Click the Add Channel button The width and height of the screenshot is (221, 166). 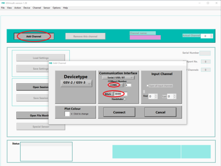pos(34,36)
